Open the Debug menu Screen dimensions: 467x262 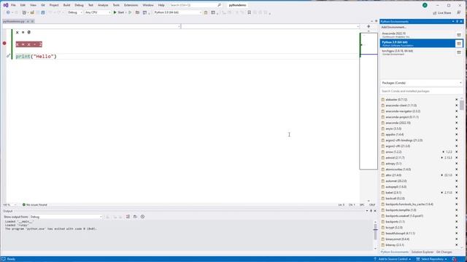point(79,5)
